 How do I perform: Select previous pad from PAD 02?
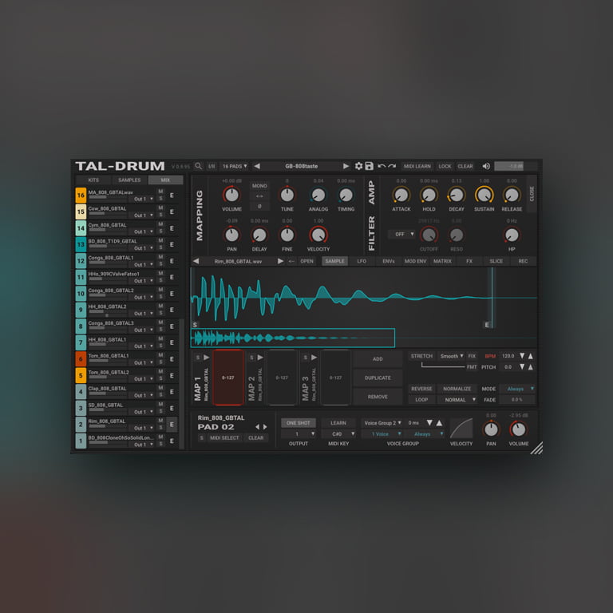point(257,427)
